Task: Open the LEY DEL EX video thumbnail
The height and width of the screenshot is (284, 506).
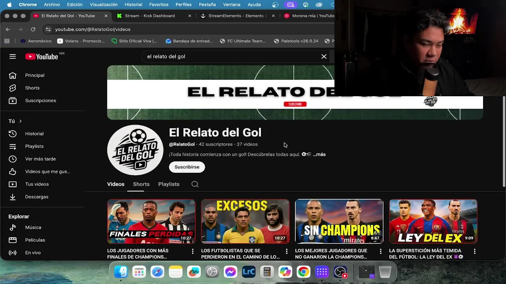Action: coord(433,221)
